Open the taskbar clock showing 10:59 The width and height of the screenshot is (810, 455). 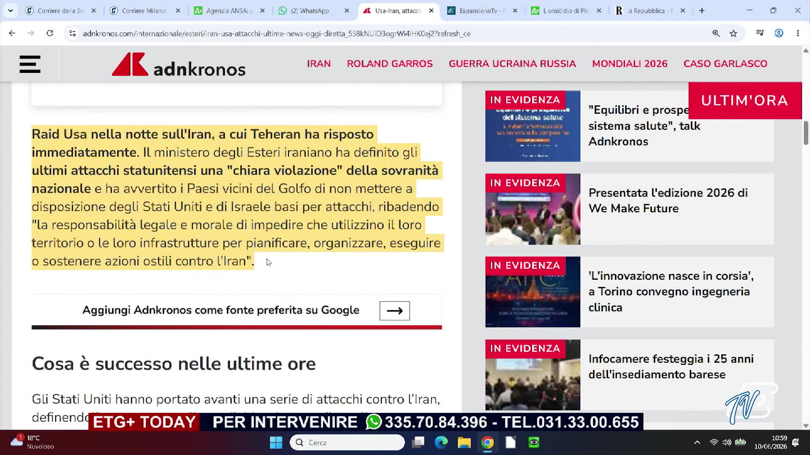(770, 442)
